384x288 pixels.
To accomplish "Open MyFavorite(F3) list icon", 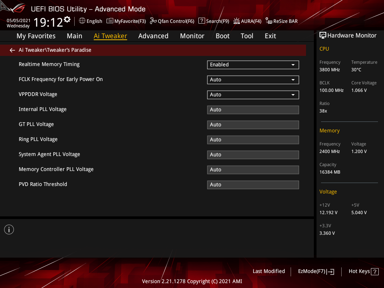I will [110, 21].
